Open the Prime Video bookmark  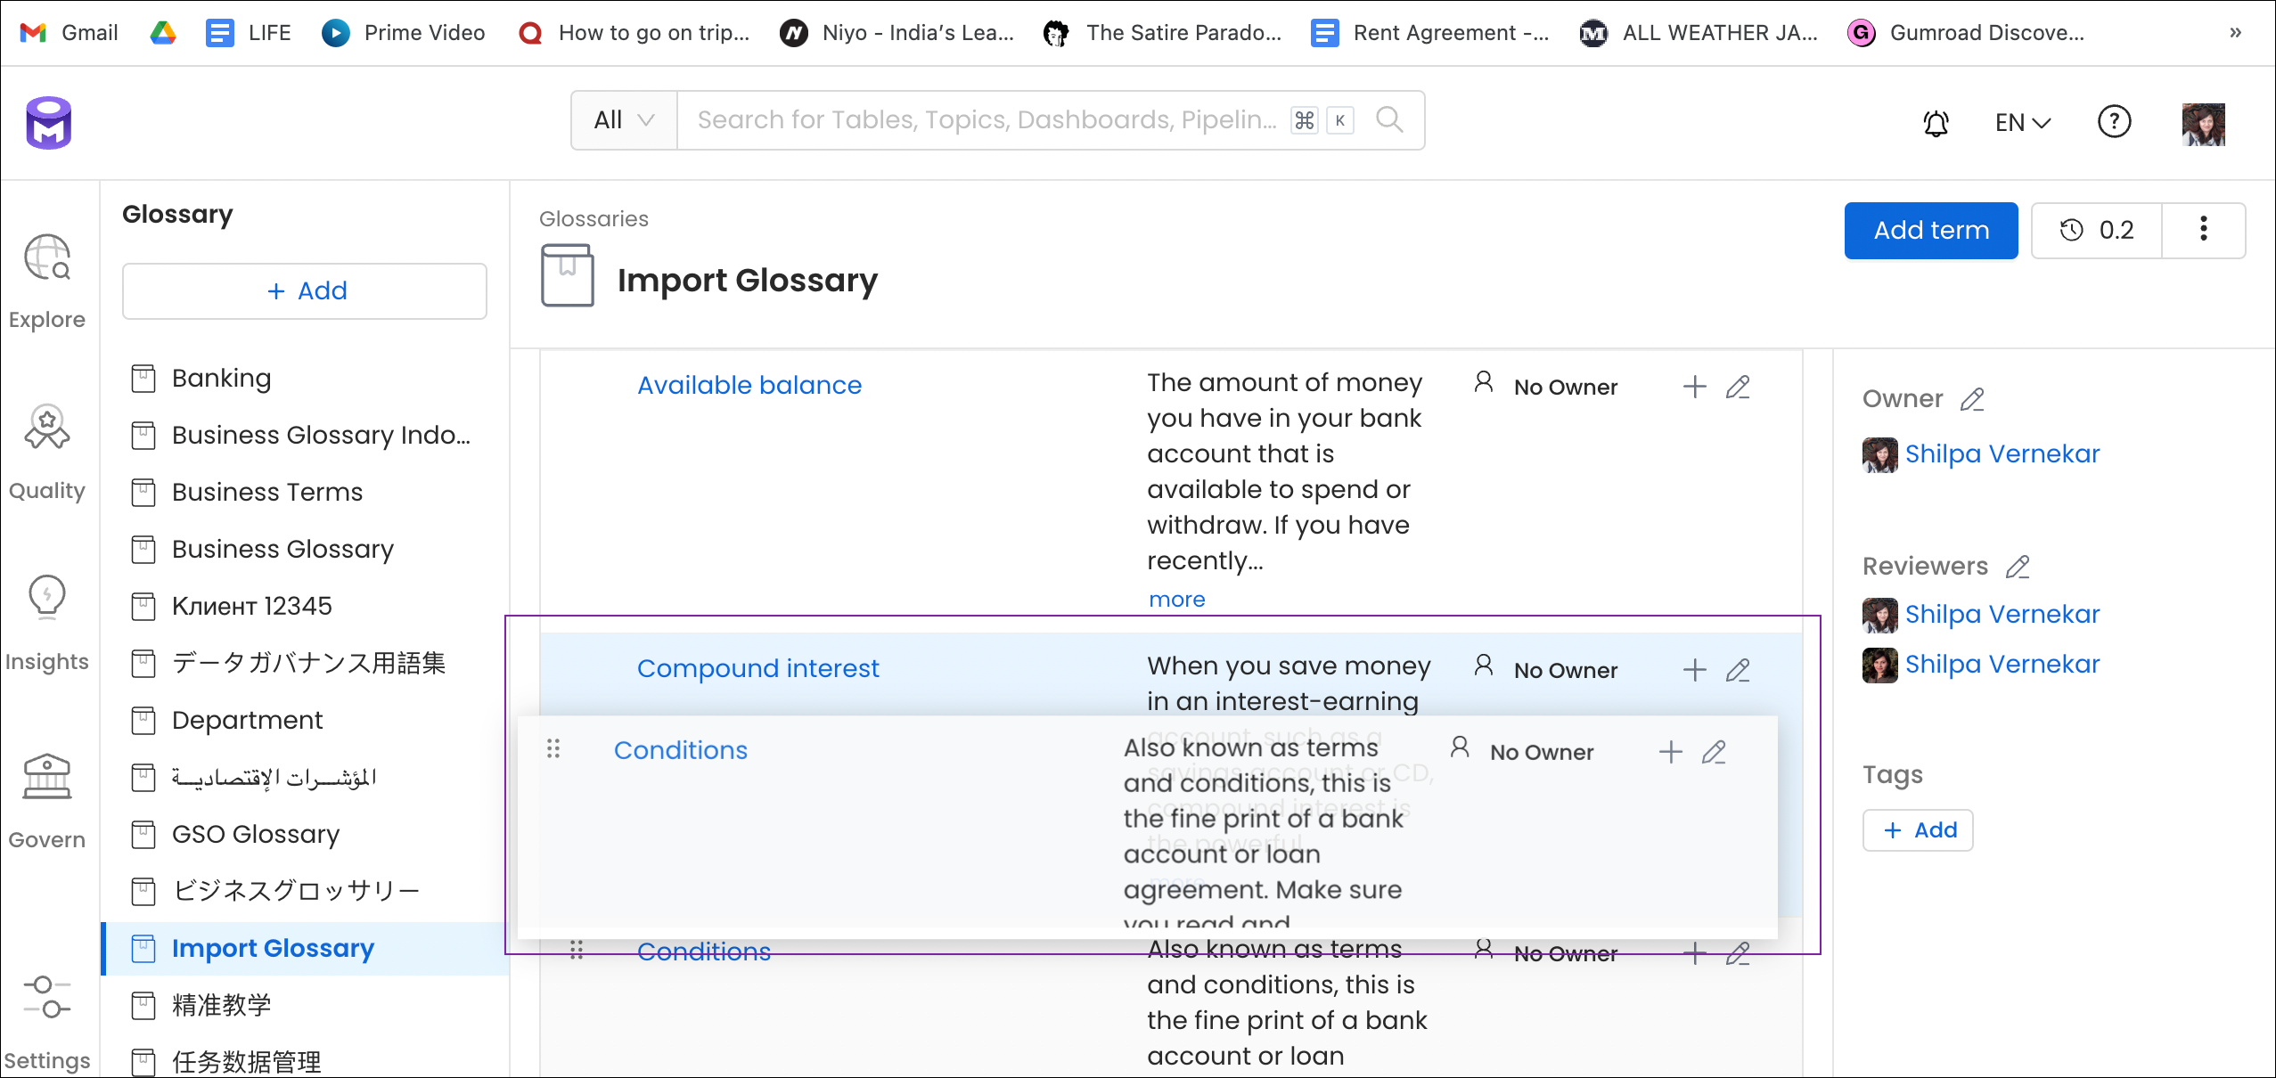coord(404,33)
